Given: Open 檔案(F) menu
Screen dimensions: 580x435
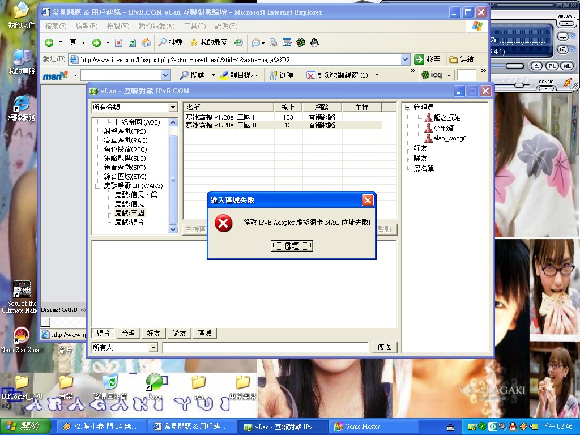Looking at the screenshot, I should (56, 26).
